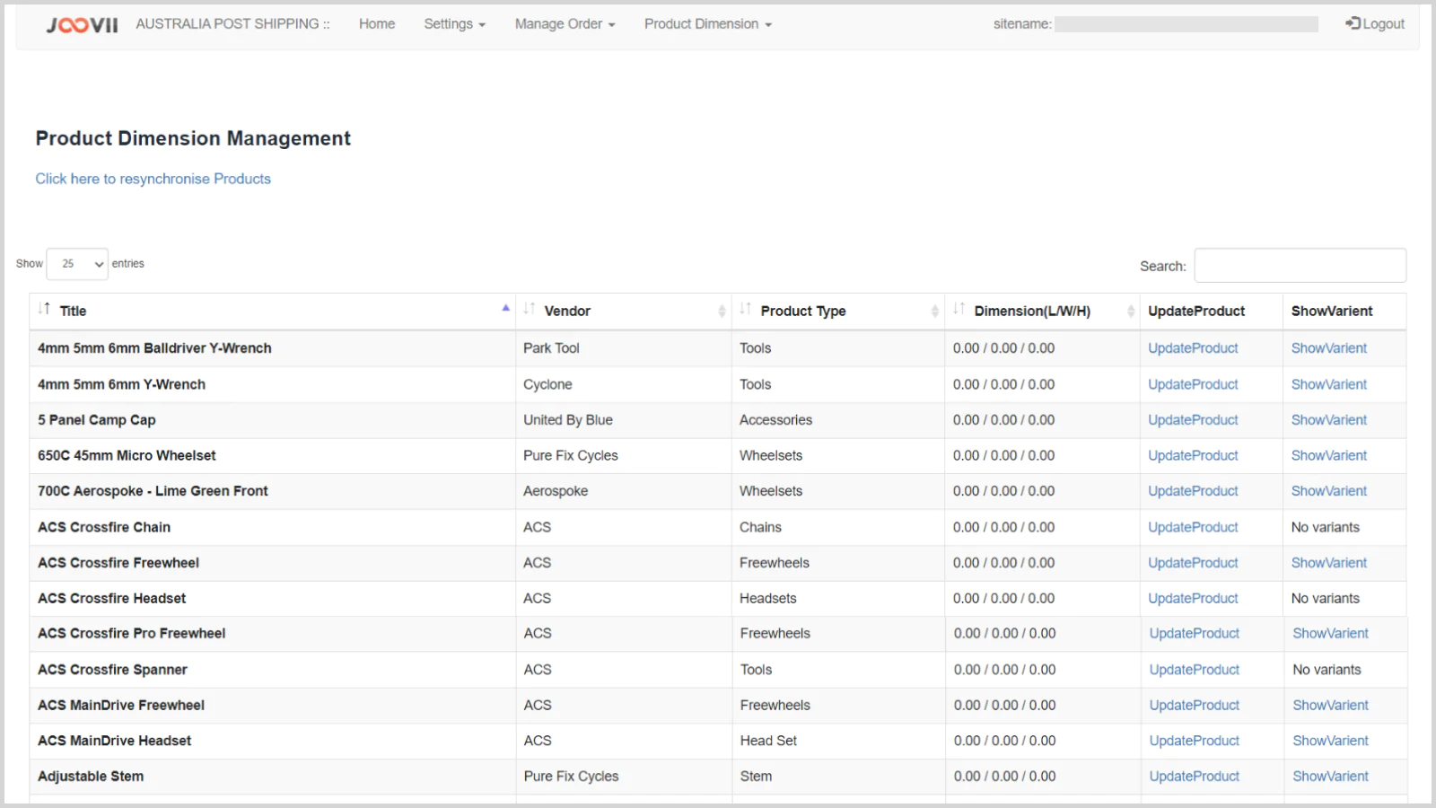
Task: Sort by Vendor column header
Action: click(x=567, y=312)
